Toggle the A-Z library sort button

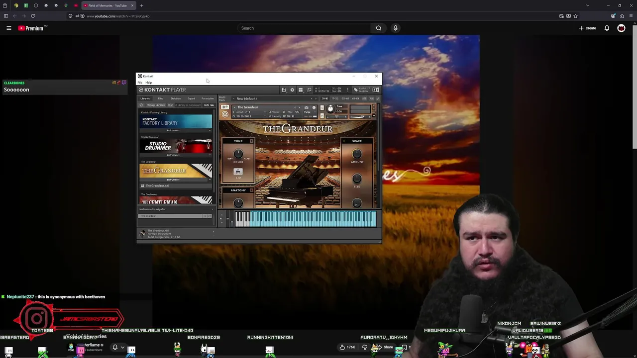point(170,105)
